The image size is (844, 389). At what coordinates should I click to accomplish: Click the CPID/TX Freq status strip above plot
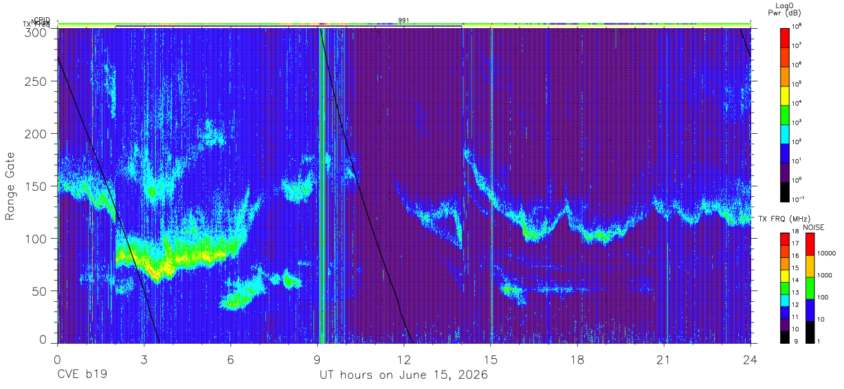(404, 25)
